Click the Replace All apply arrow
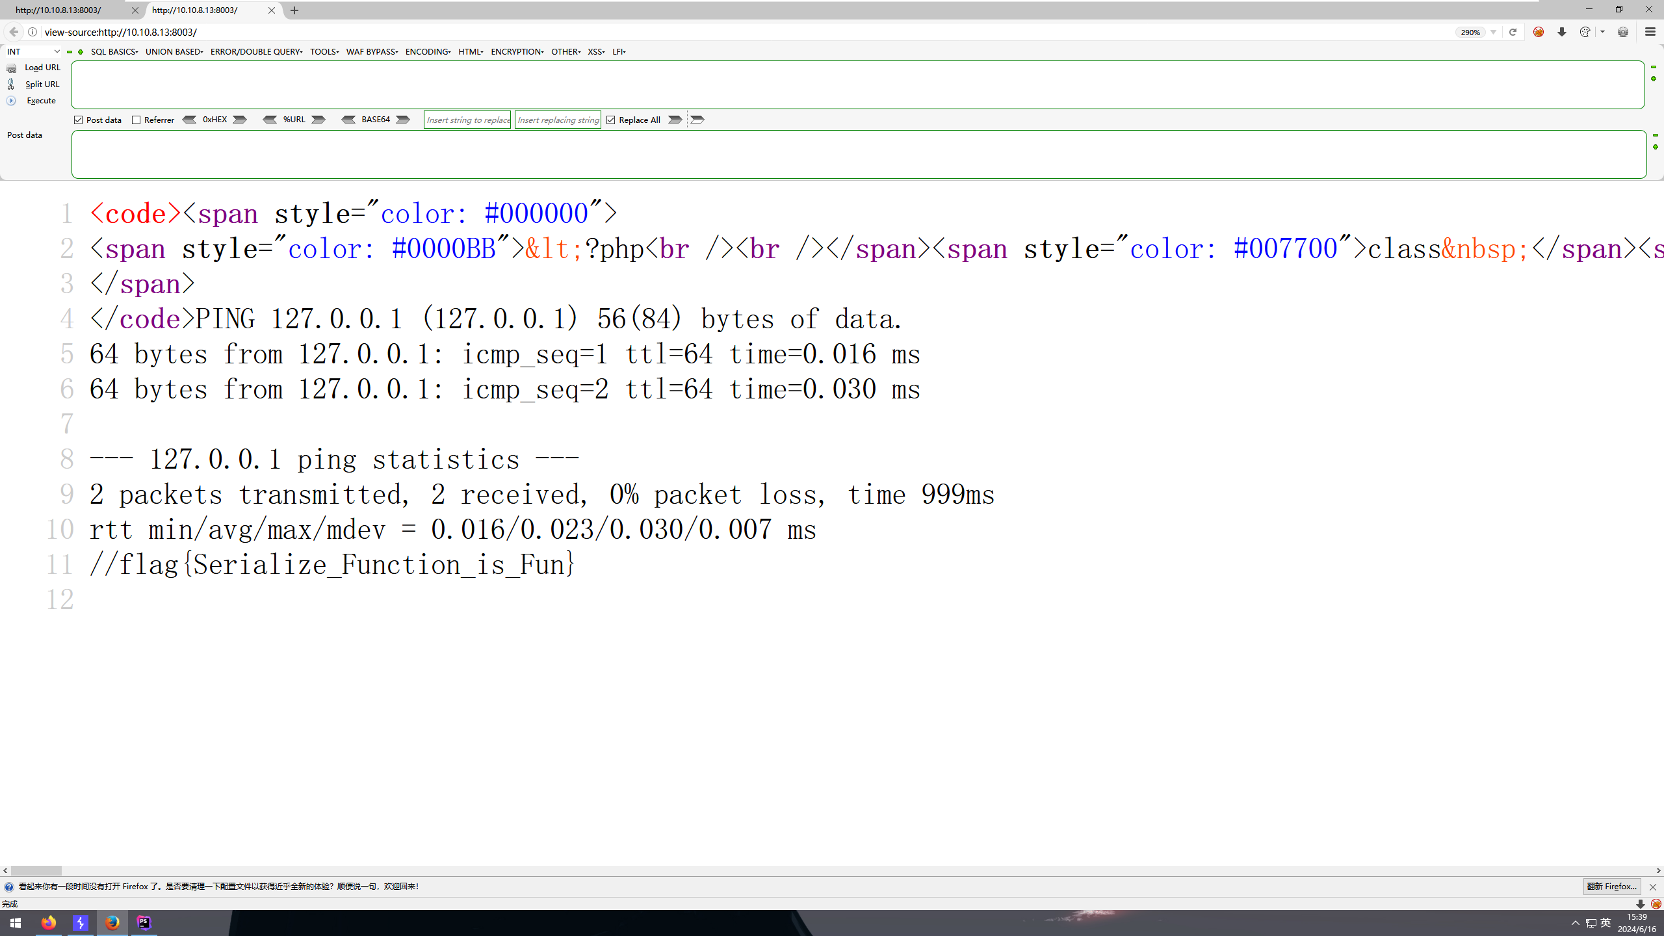This screenshot has height=936, width=1664. point(675,120)
